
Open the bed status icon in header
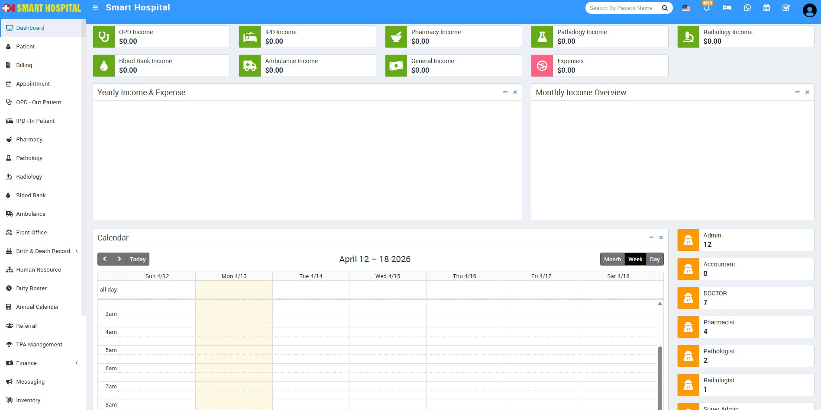click(727, 8)
